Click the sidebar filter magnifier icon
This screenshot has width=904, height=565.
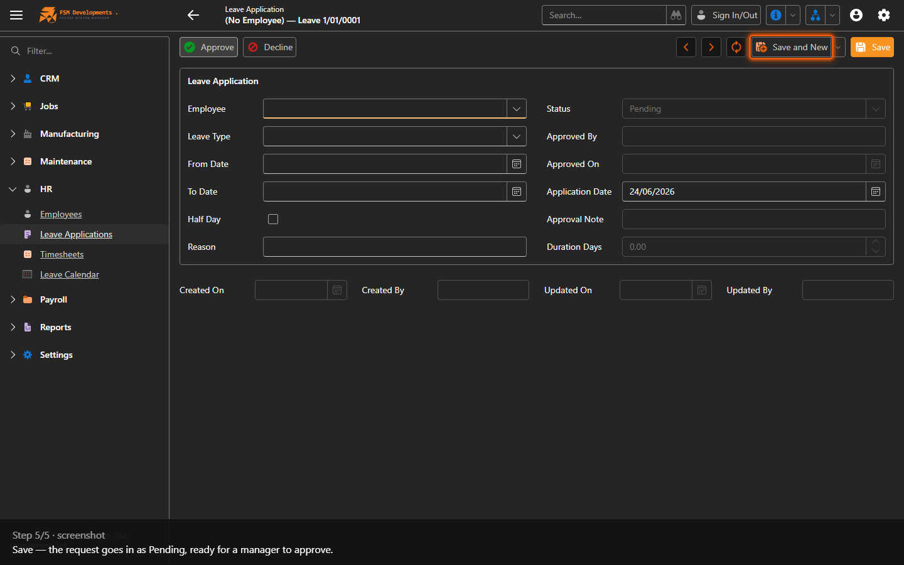pyautogui.click(x=16, y=51)
